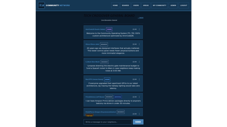Open PrimeDelivery (Jeff Bezos) profile link
This screenshot has width=227, height=127.
95,97
